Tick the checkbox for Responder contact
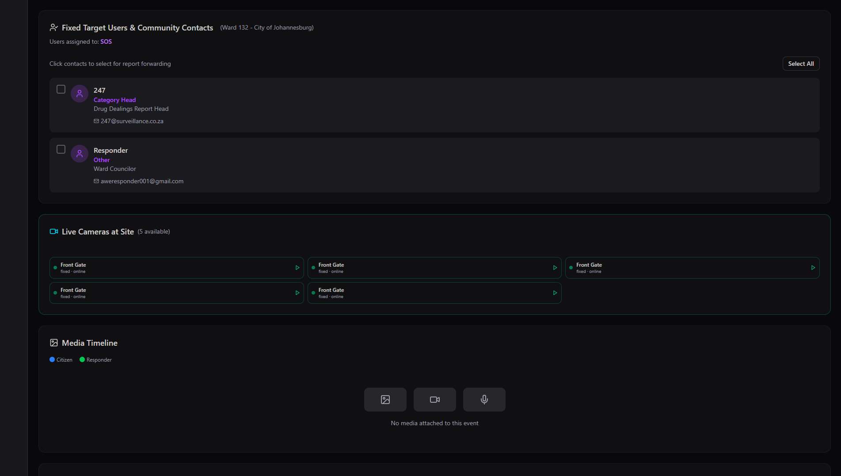 click(x=61, y=149)
